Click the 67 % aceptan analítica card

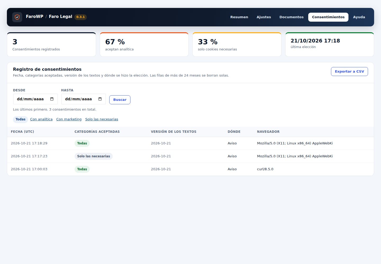tap(144, 44)
